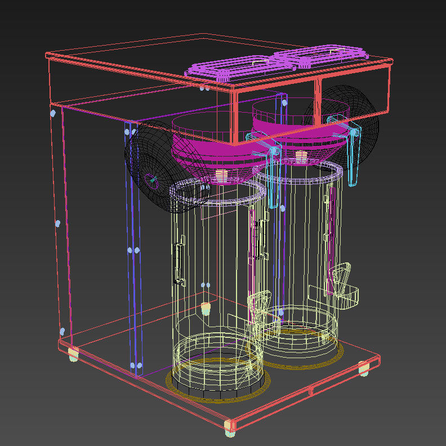The image size is (446, 446).
Task: Pick the right magenta brew basket
Action: coord(301,131)
